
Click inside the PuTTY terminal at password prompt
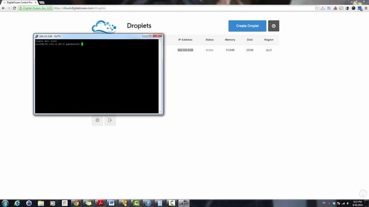click(82, 44)
